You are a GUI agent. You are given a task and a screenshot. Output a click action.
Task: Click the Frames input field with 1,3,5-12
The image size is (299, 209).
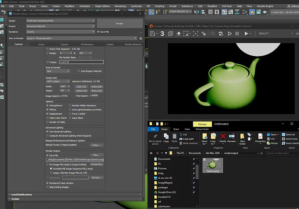tap(81, 62)
